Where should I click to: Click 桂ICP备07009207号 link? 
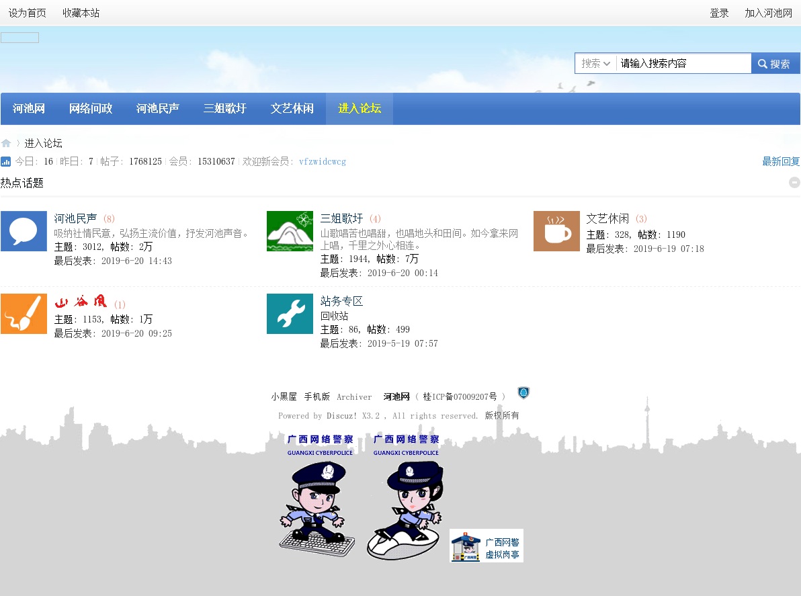[x=460, y=397]
